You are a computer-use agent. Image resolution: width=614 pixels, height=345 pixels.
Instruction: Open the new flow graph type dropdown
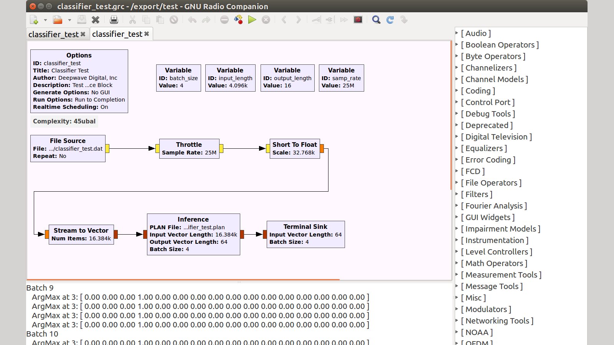coord(45,20)
